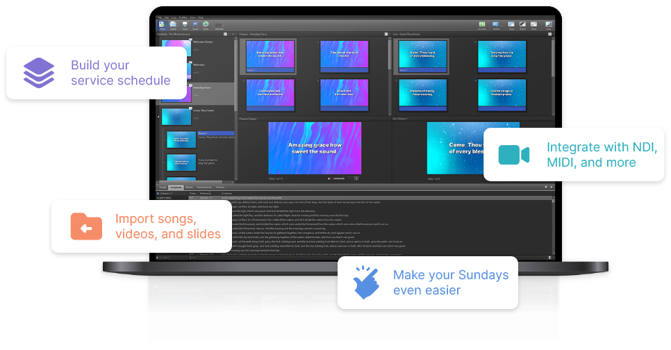This screenshot has height=350, width=671.
Task: Click the Scripture column header
Action: coord(227,193)
